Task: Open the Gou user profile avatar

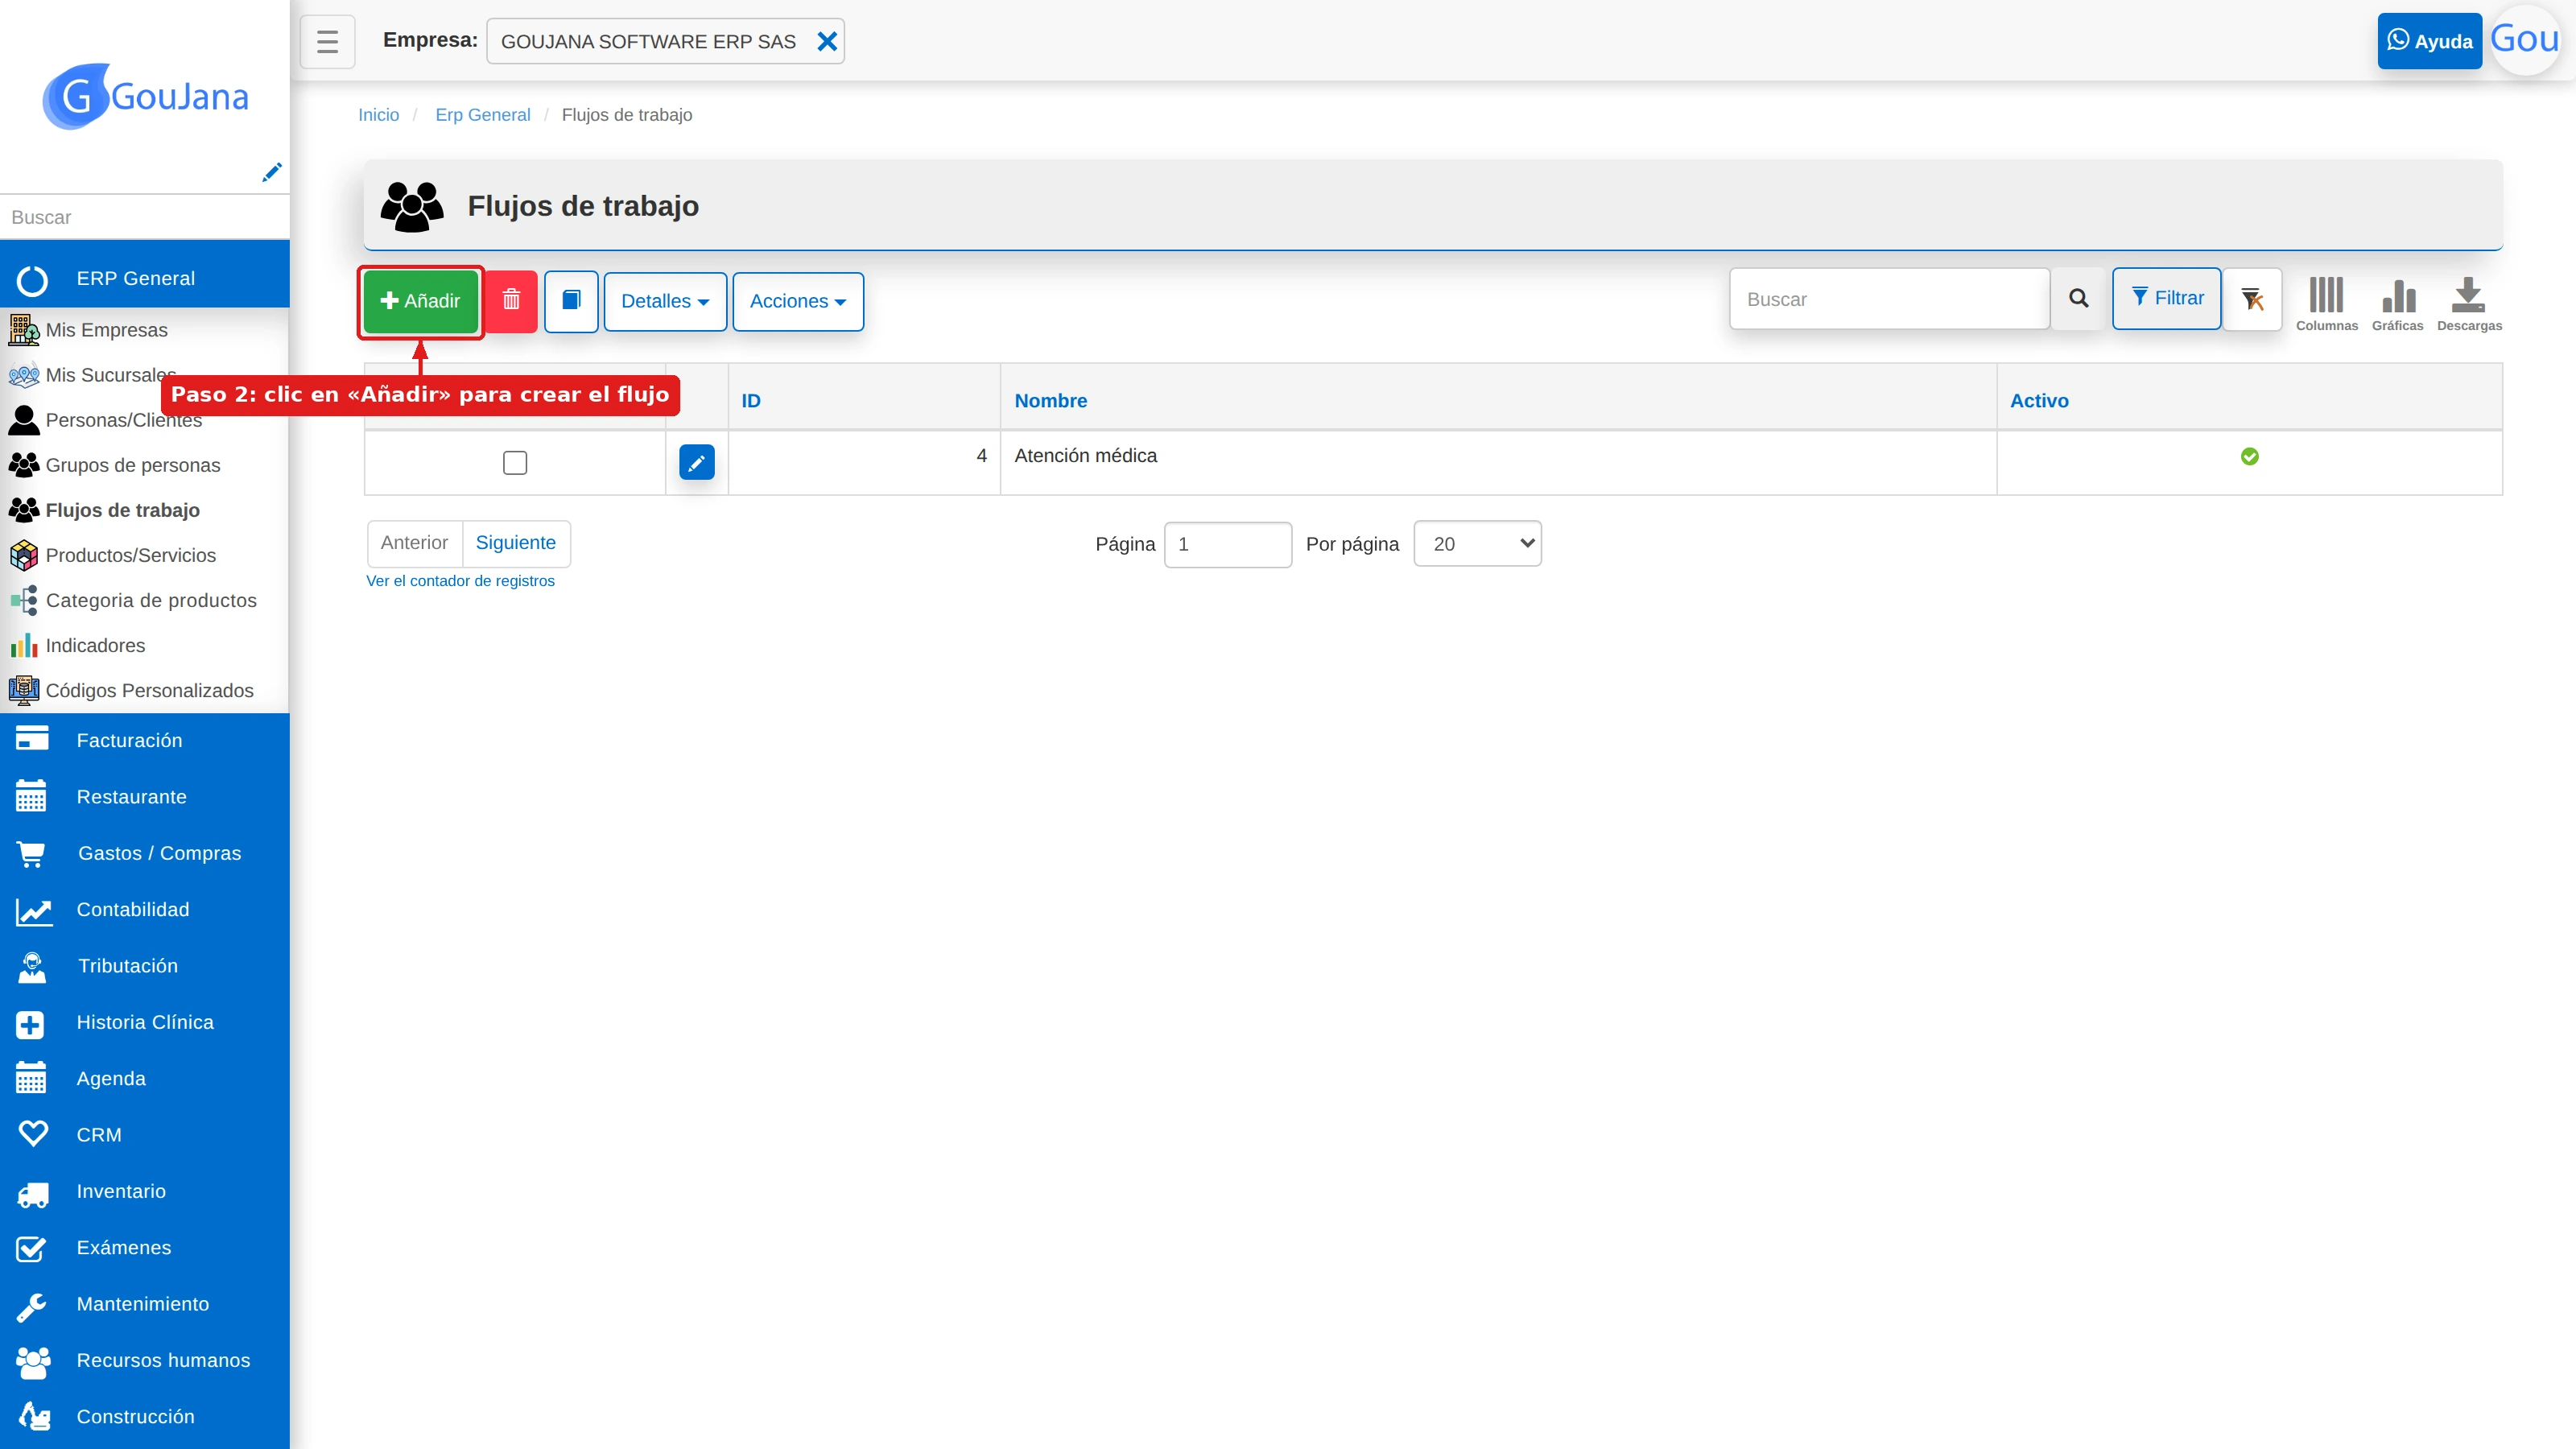Action: [2525, 40]
